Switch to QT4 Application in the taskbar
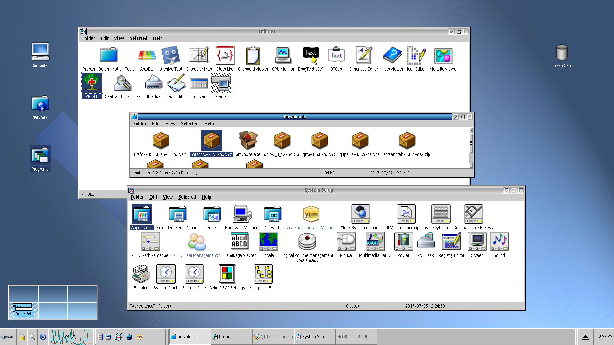Screen dimensions: 614x345 [x=273, y=337]
